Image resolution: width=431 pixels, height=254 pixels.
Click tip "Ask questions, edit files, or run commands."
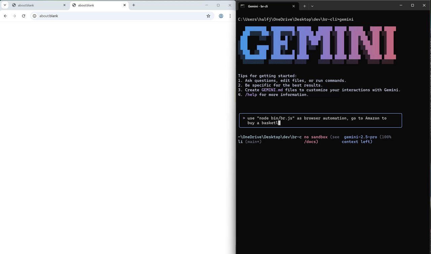[296, 81]
